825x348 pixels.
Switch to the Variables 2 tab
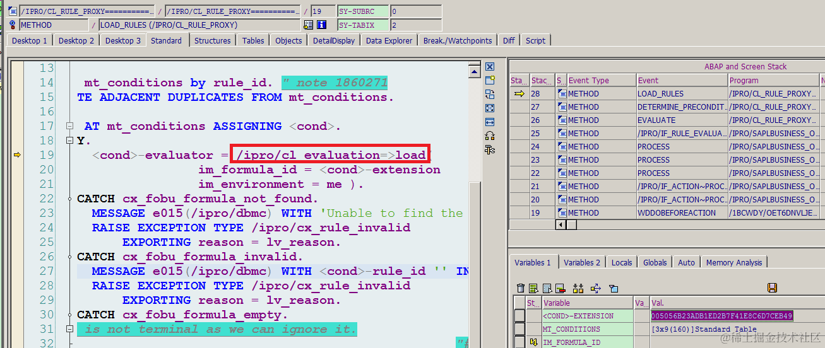[x=582, y=263]
